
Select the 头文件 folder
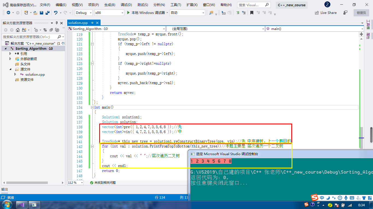tap(25, 64)
